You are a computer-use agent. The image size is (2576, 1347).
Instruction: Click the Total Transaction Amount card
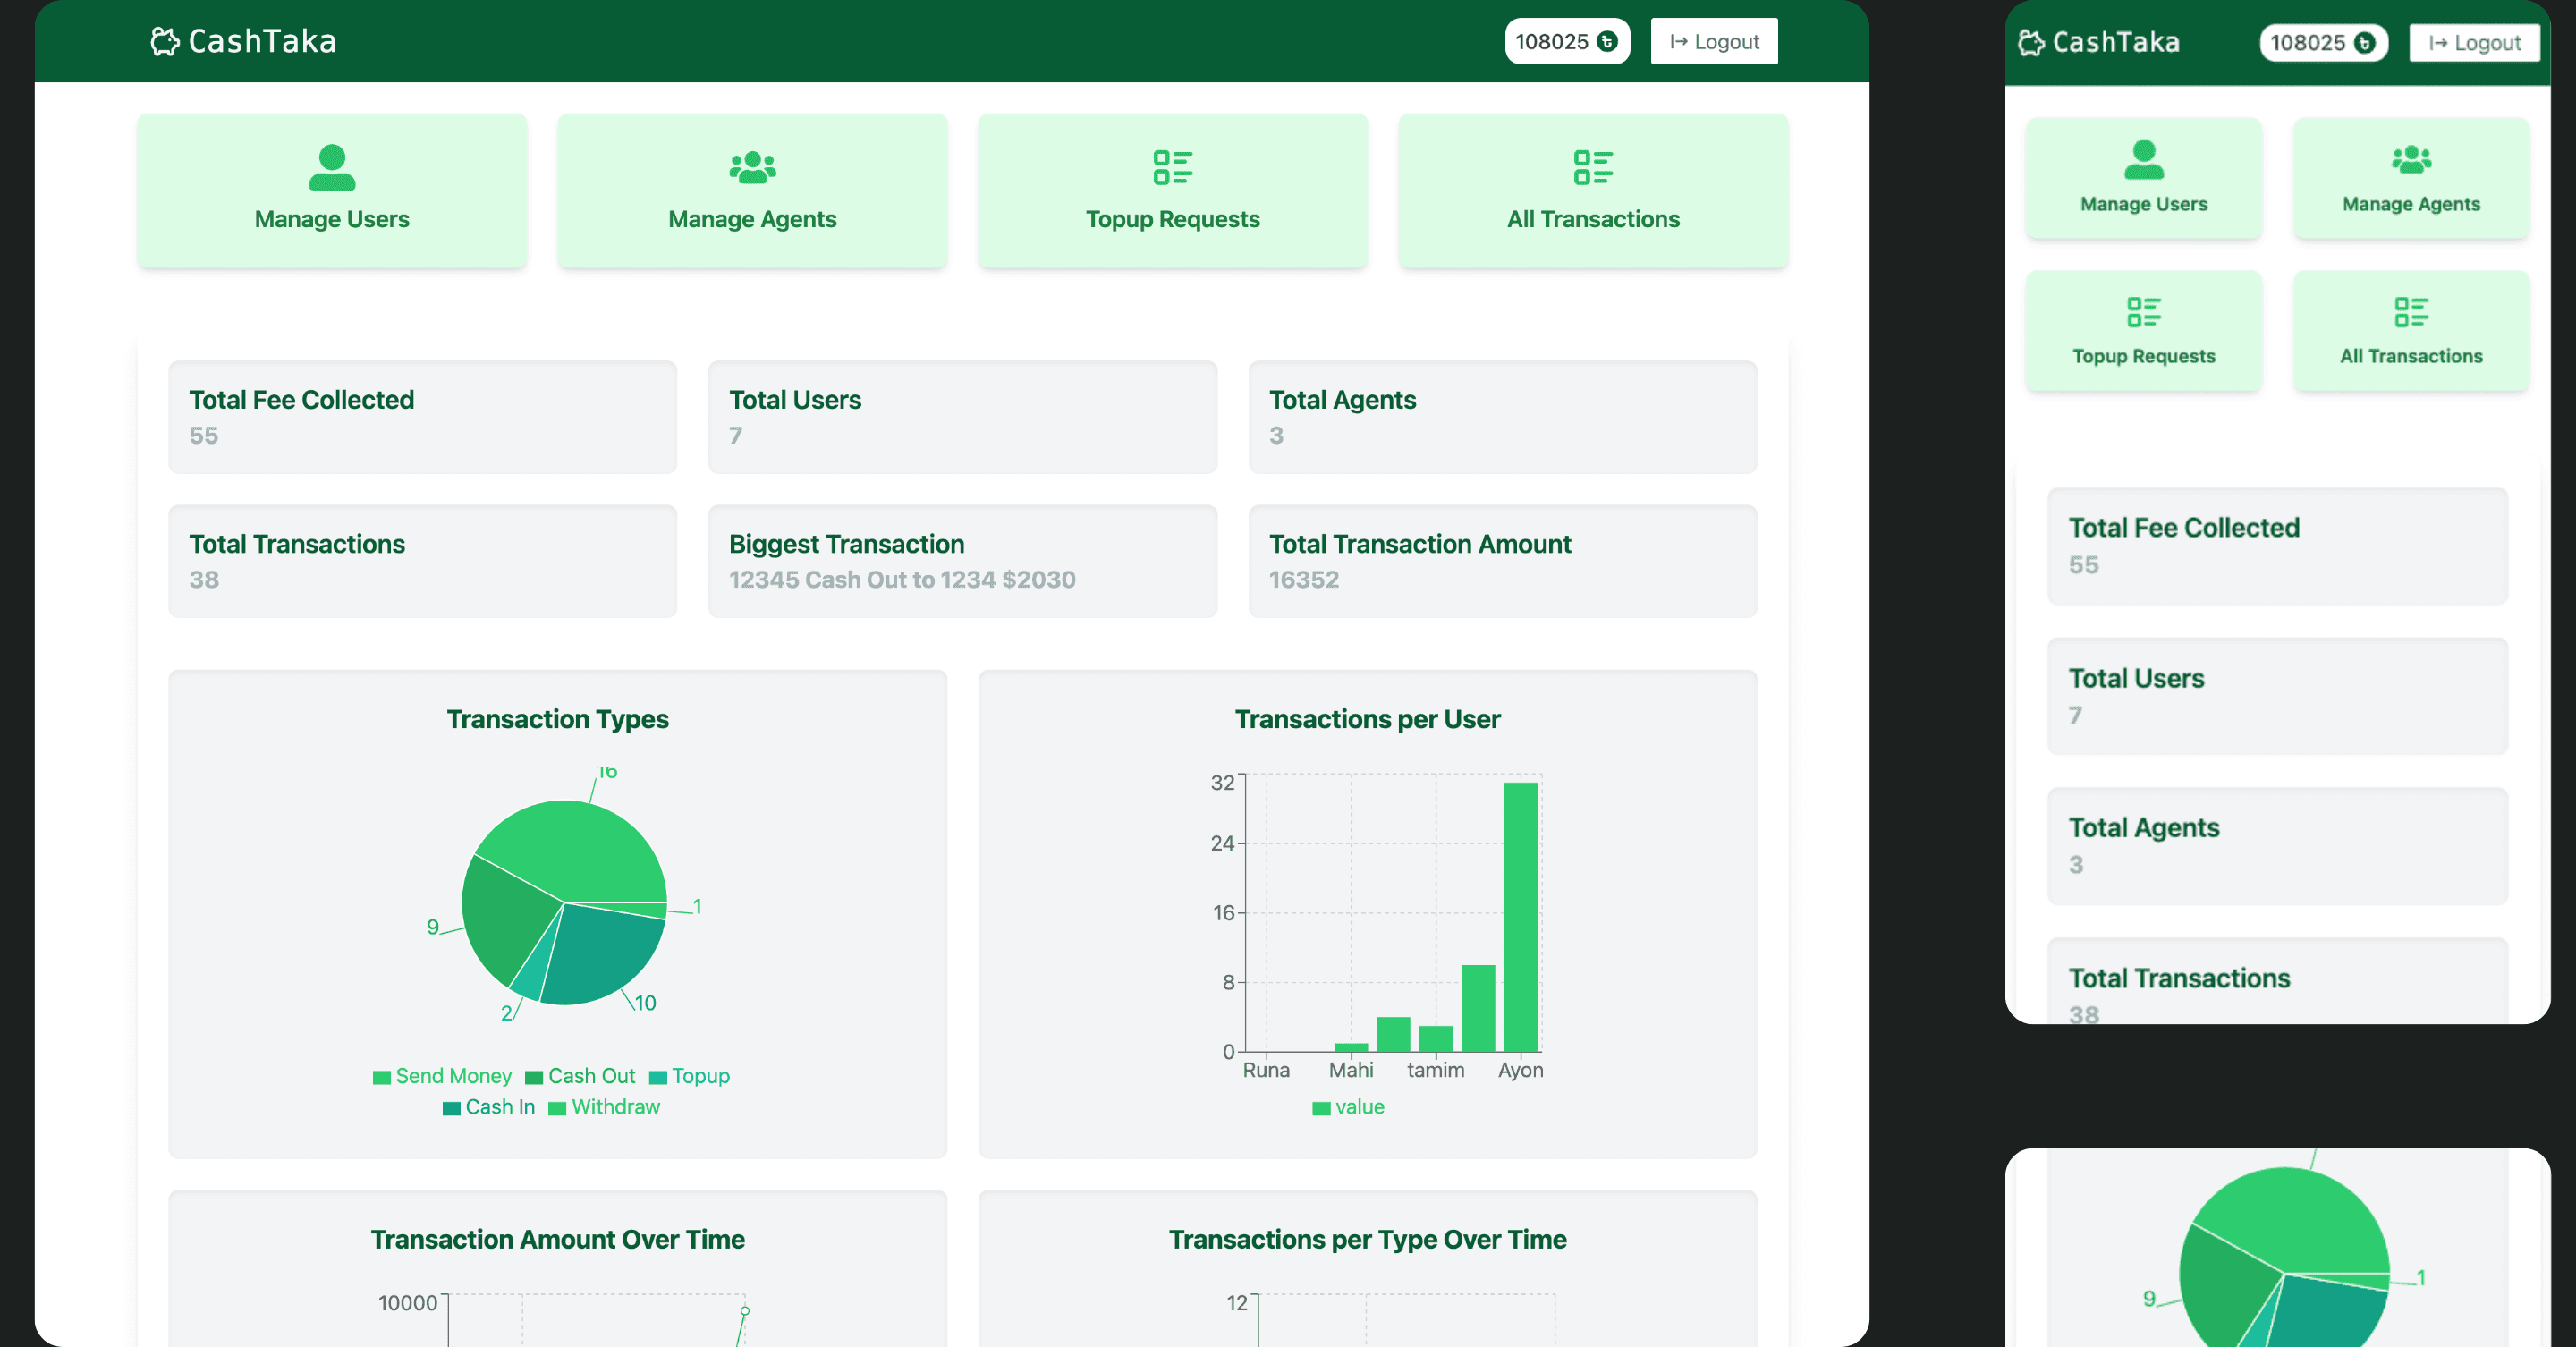1503,561
